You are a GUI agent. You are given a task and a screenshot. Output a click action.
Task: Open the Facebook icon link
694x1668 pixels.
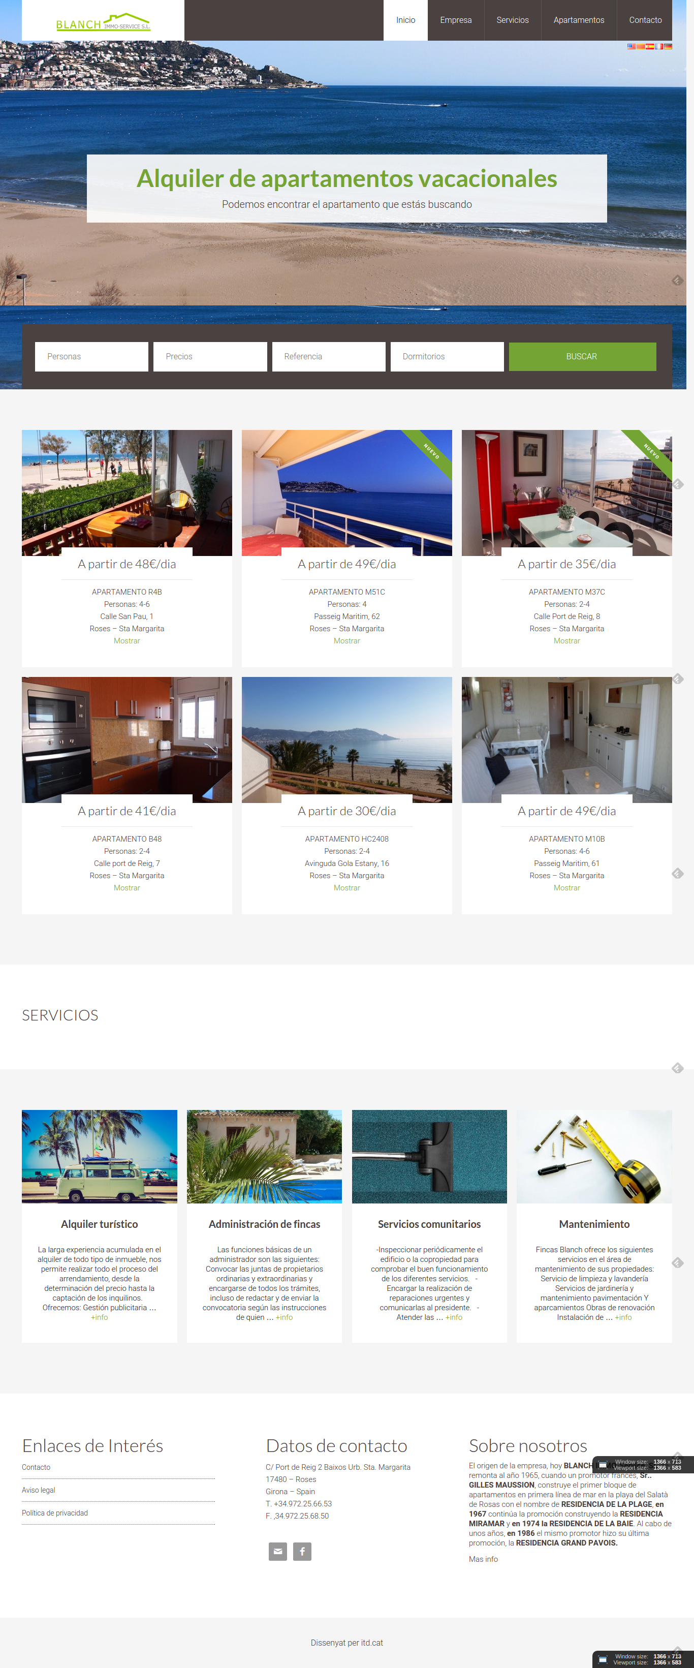pyautogui.click(x=302, y=1552)
